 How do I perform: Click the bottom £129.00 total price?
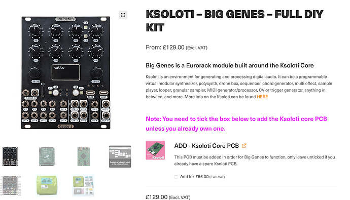click(168, 197)
